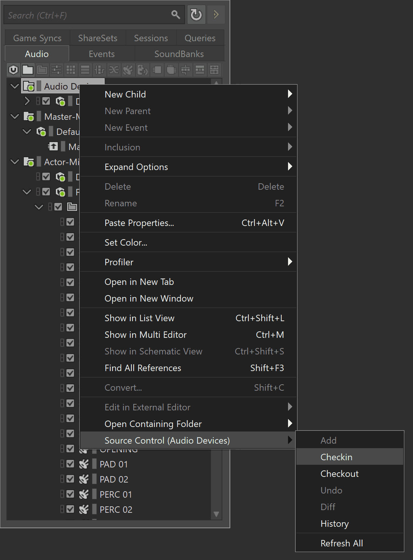The width and height of the screenshot is (413, 560).
Task: Choose Refresh All in source control submenu
Action: click(341, 543)
